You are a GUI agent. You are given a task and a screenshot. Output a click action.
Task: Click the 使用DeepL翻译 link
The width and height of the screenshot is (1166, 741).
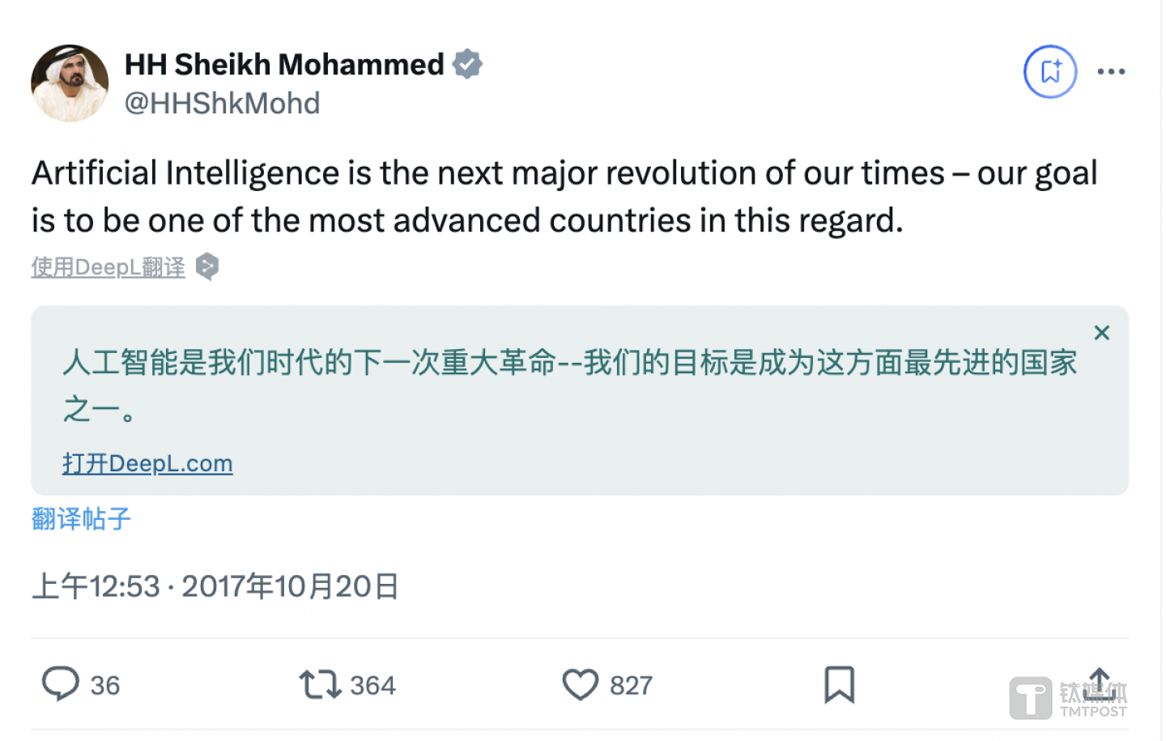point(108,267)
